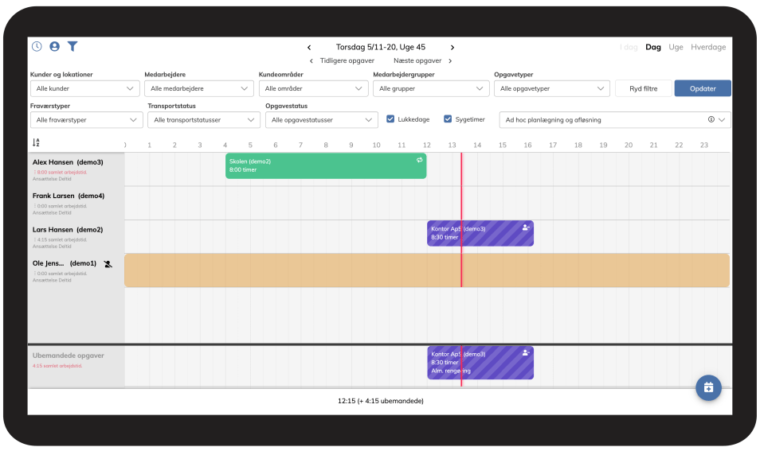The height and width of the screenshot is (451, 760).
Task: Click recurring icon on Skolen task
Action: point(419,160)
